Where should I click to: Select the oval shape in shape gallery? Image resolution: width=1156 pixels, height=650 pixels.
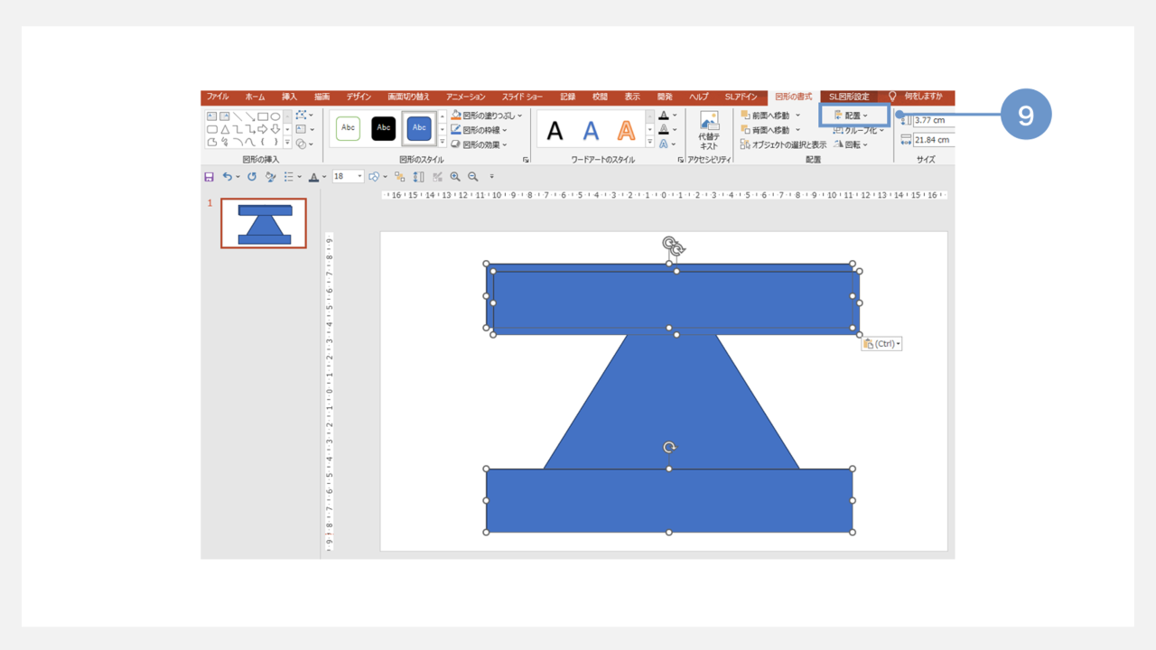[275, 116]
